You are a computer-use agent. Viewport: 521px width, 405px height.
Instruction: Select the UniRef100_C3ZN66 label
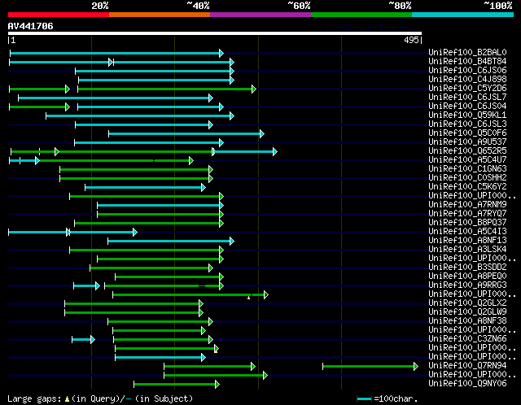[x=467, y=339]
